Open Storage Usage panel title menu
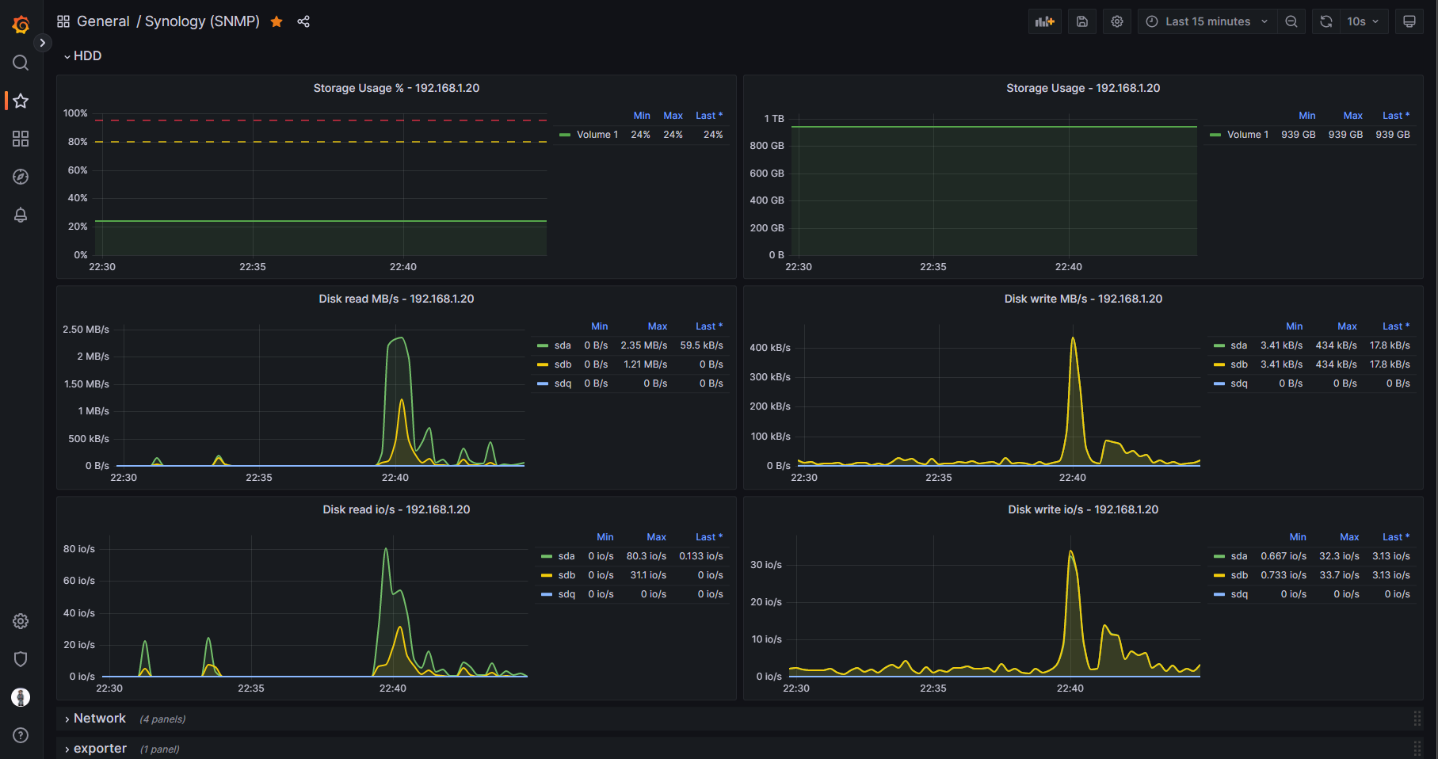Viewport: 1438px width, 759px height. pos(1083,88)
